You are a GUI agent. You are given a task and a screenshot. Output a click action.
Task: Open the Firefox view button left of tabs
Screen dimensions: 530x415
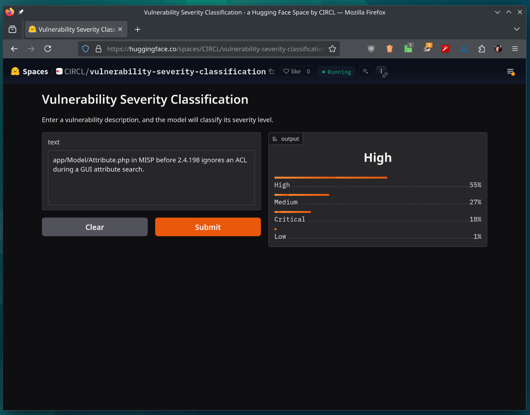coord(13,29)
